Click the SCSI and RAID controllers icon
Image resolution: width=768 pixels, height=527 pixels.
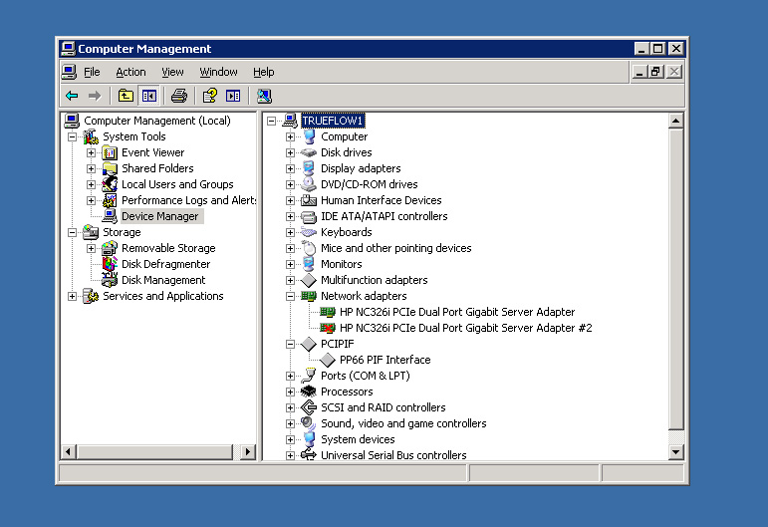(x=309, y=407)
